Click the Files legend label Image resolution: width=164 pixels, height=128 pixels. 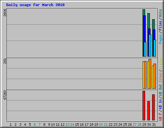coord(160,26)
